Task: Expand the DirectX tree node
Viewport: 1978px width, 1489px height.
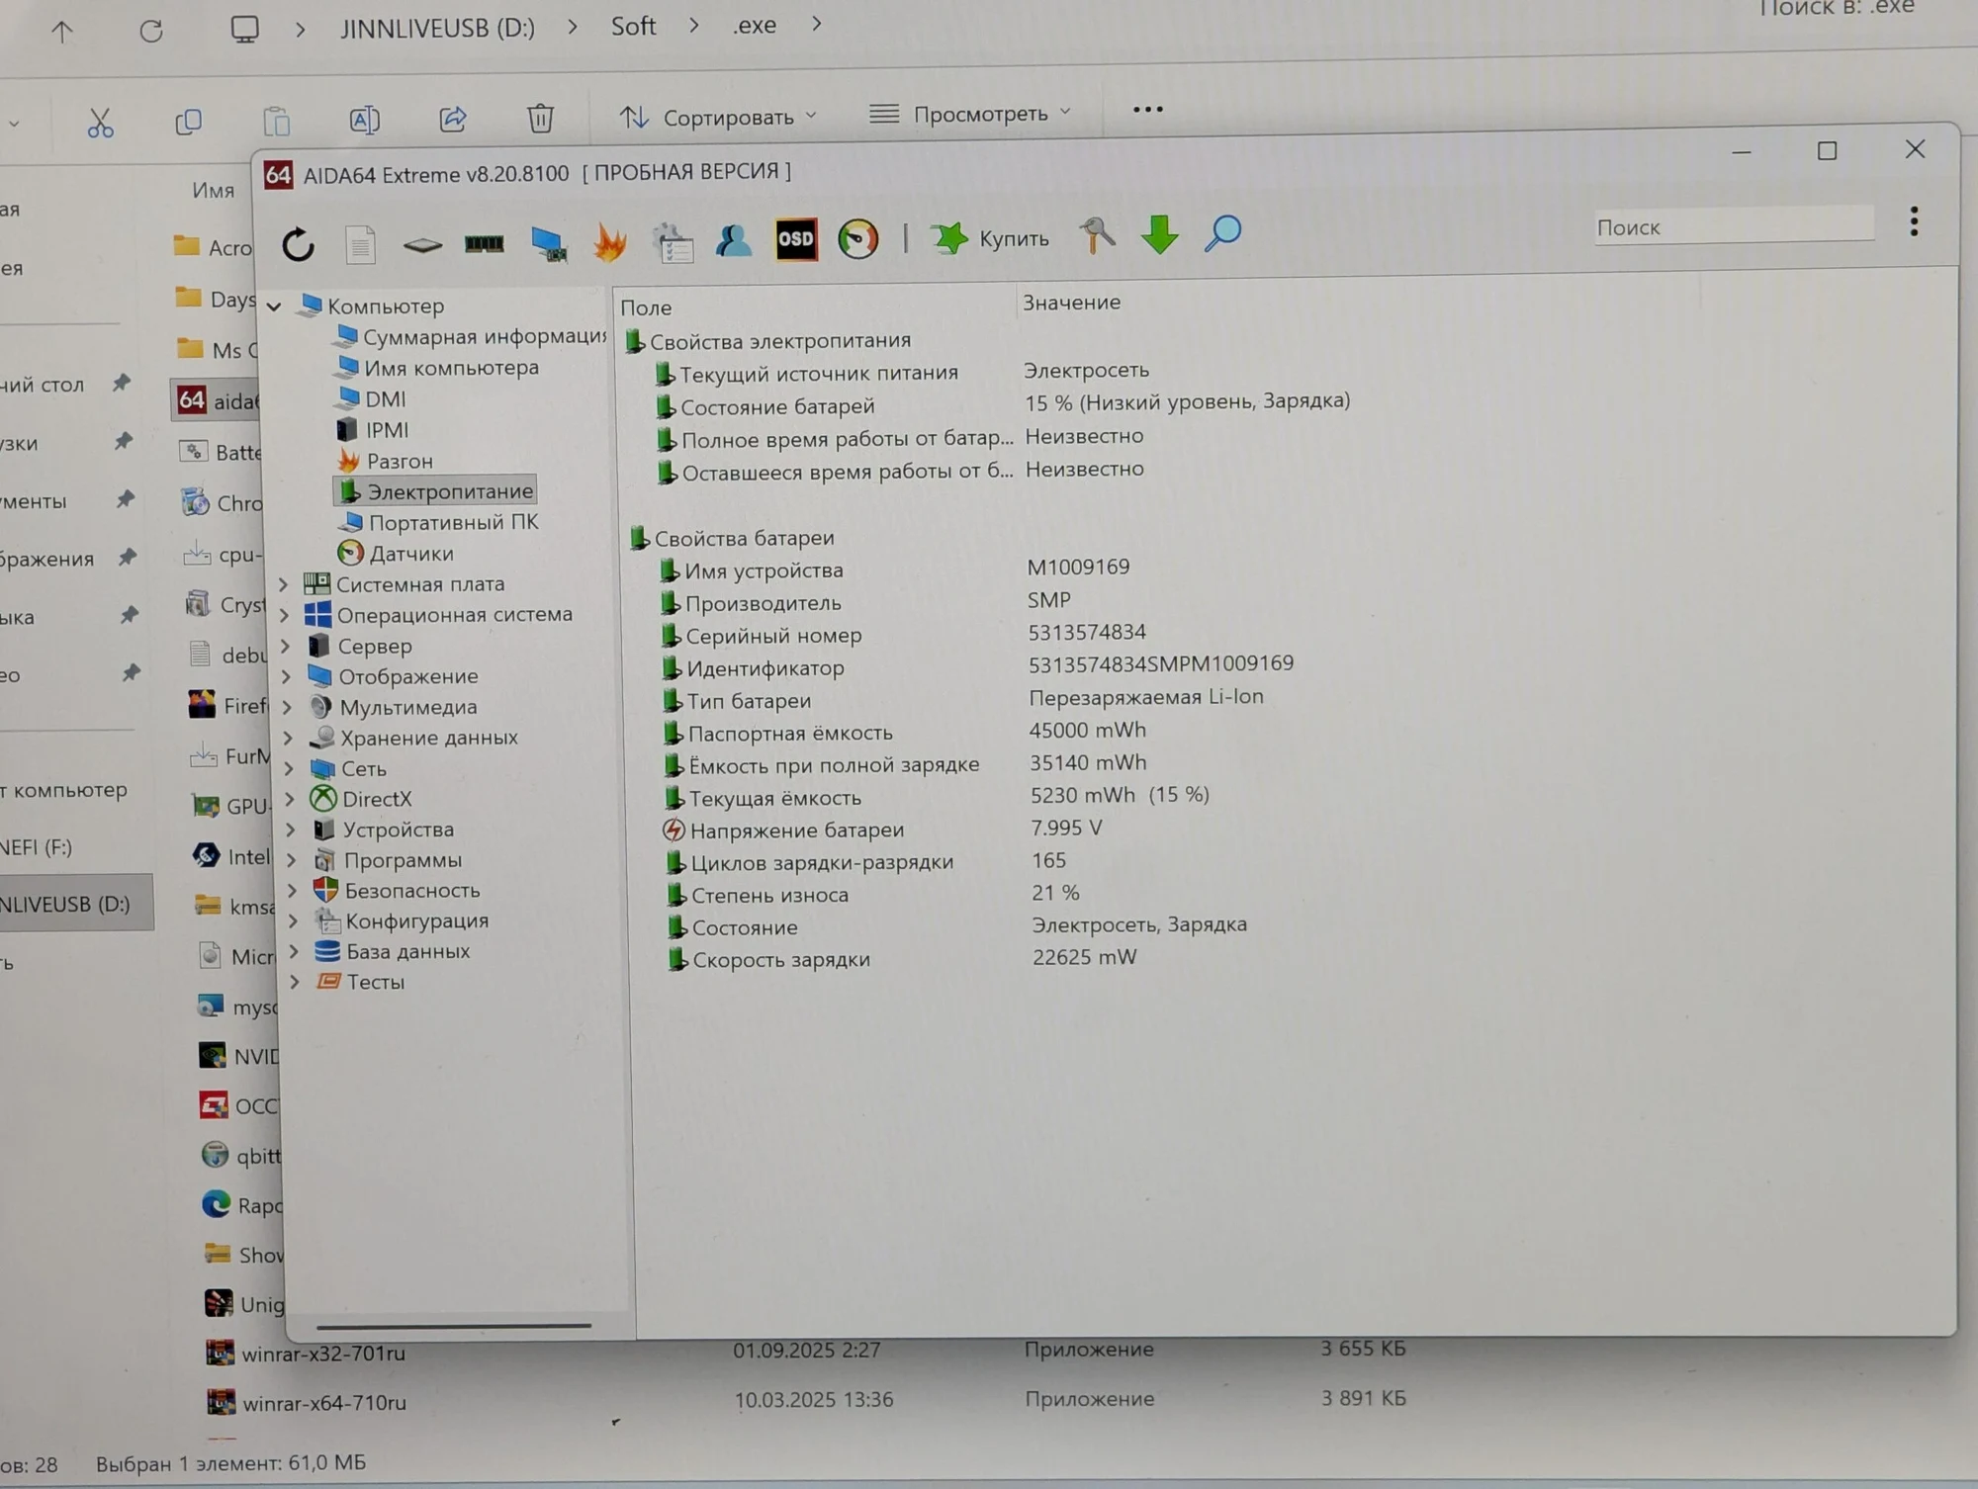Action: [x=289, y=799]
